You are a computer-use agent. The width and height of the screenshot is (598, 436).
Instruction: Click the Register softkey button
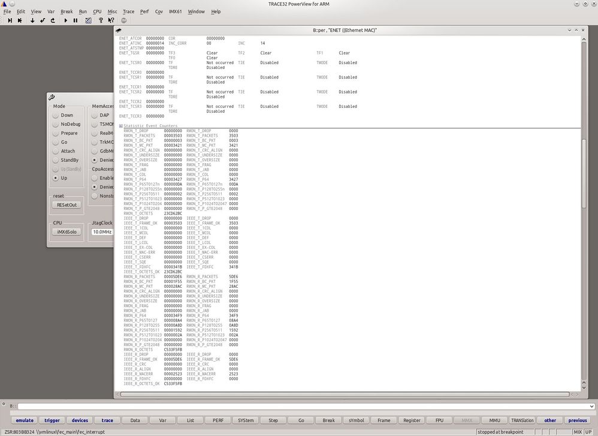point(412,420)
